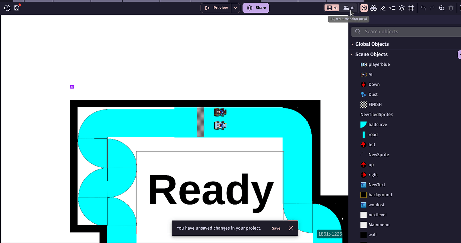Start the Preview
The width and height of the screenshot is (461, 243).
coord(216,8)
